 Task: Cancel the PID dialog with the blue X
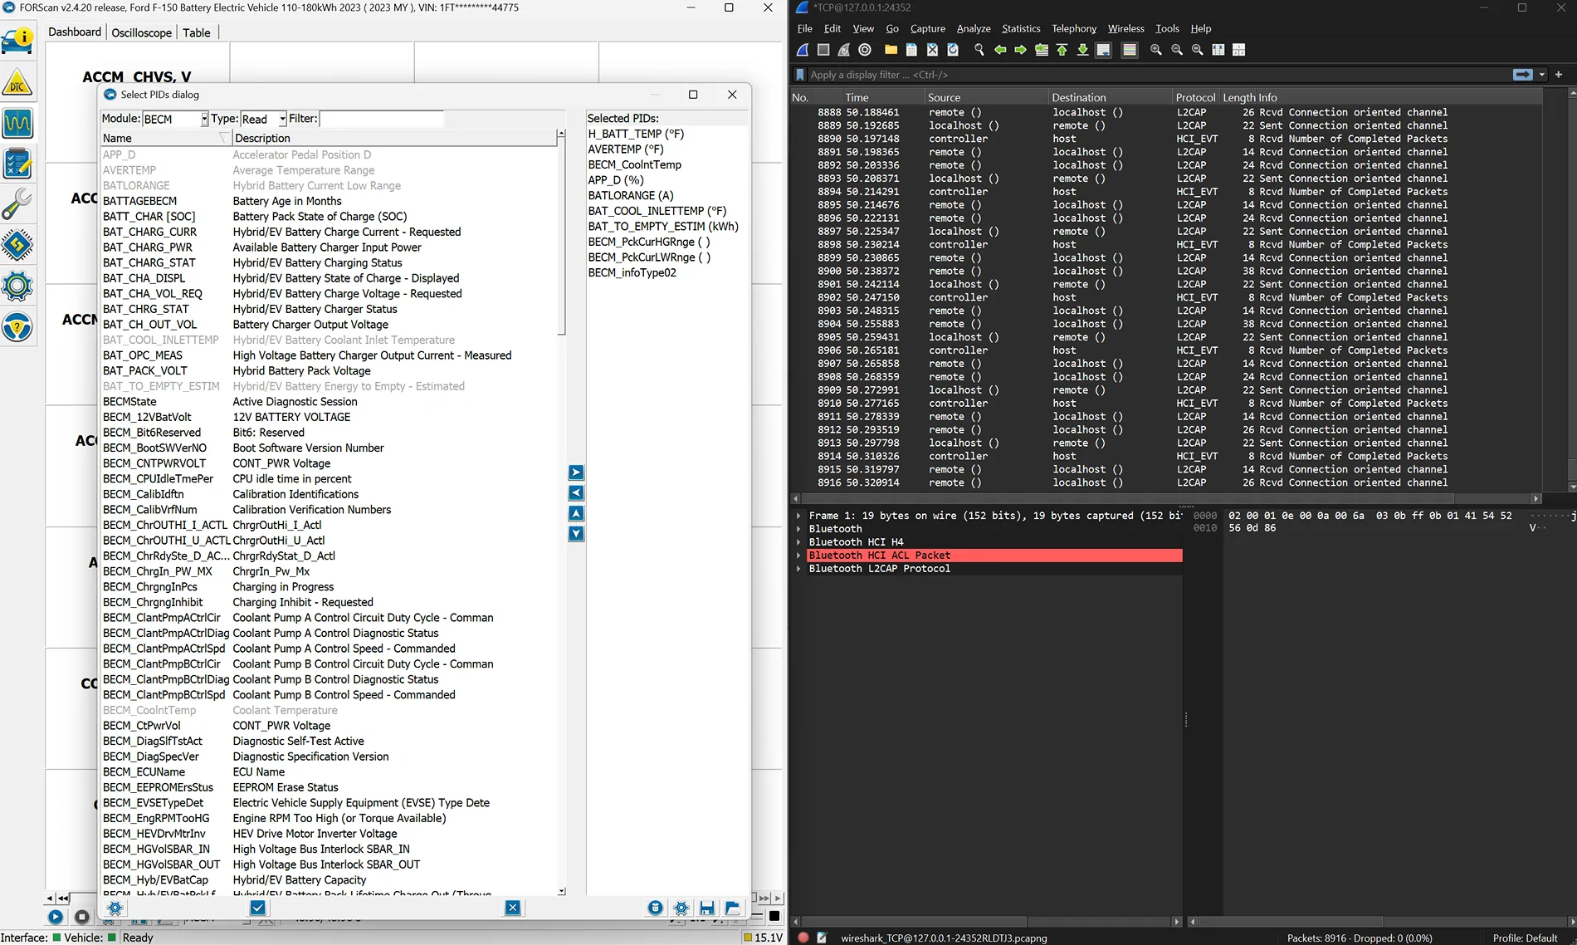[x=513, y=908]
